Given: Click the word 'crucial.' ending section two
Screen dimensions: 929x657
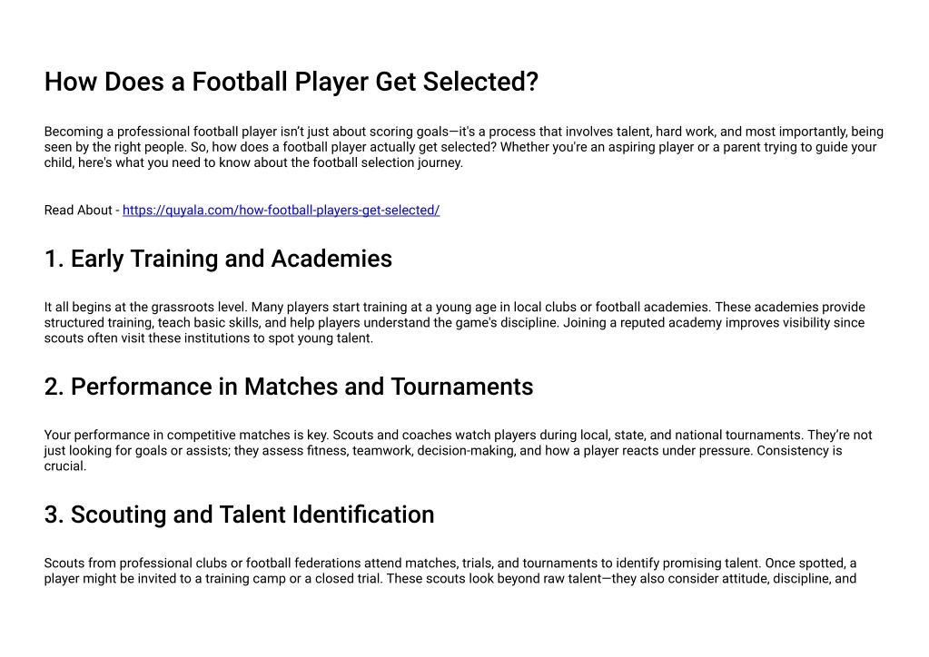Looking at the screenshot, I should coord(65,466).
